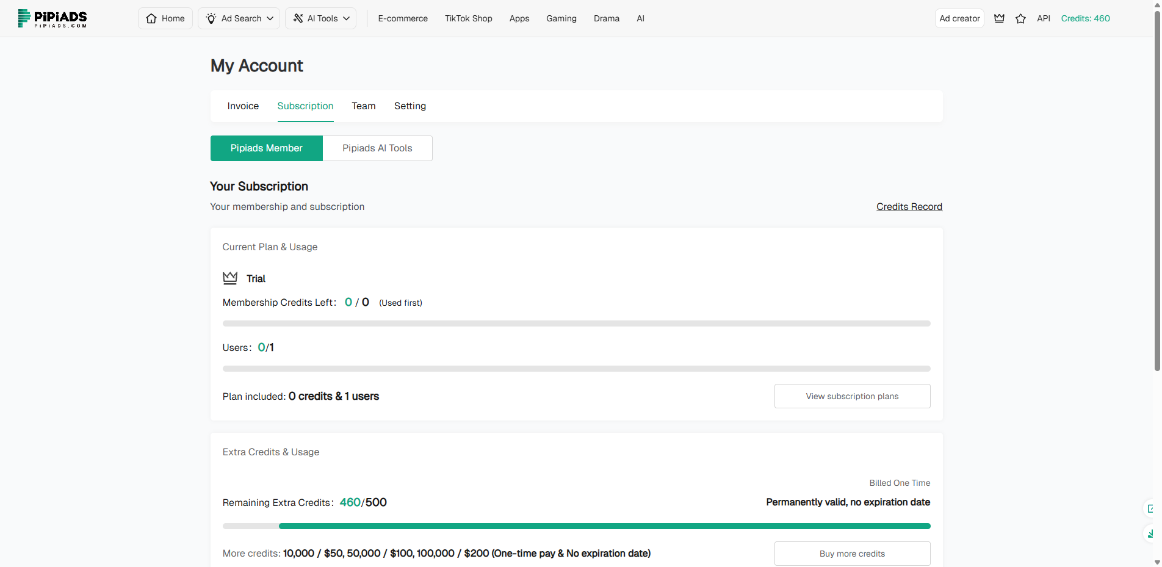Screen dimensions: 1162x567
Task: Click the scrollbar down arrow
Action: pos(1157,562)
